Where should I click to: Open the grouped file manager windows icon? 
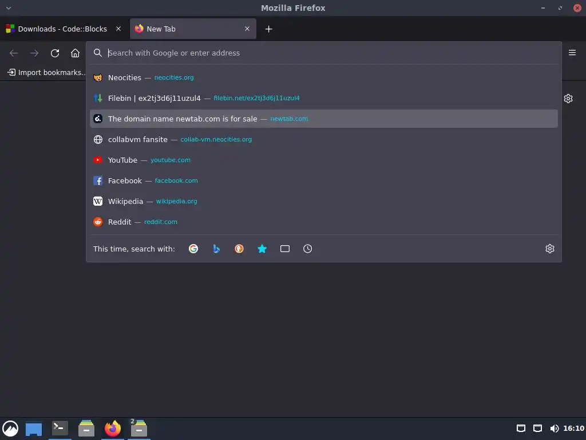[138, 429]
